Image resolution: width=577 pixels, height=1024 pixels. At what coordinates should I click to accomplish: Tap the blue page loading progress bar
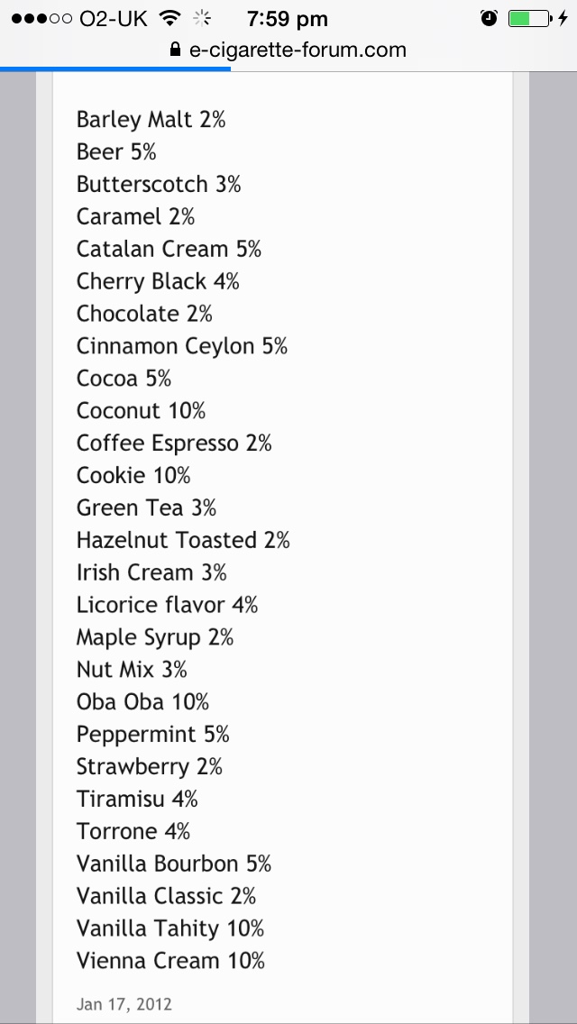(x=115, y=69)
